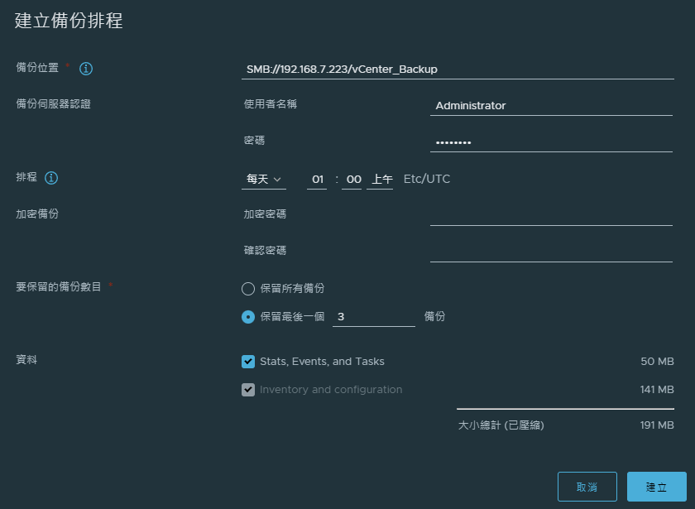
Task: Click the info icon beside 備份位置
Action: 85,69
